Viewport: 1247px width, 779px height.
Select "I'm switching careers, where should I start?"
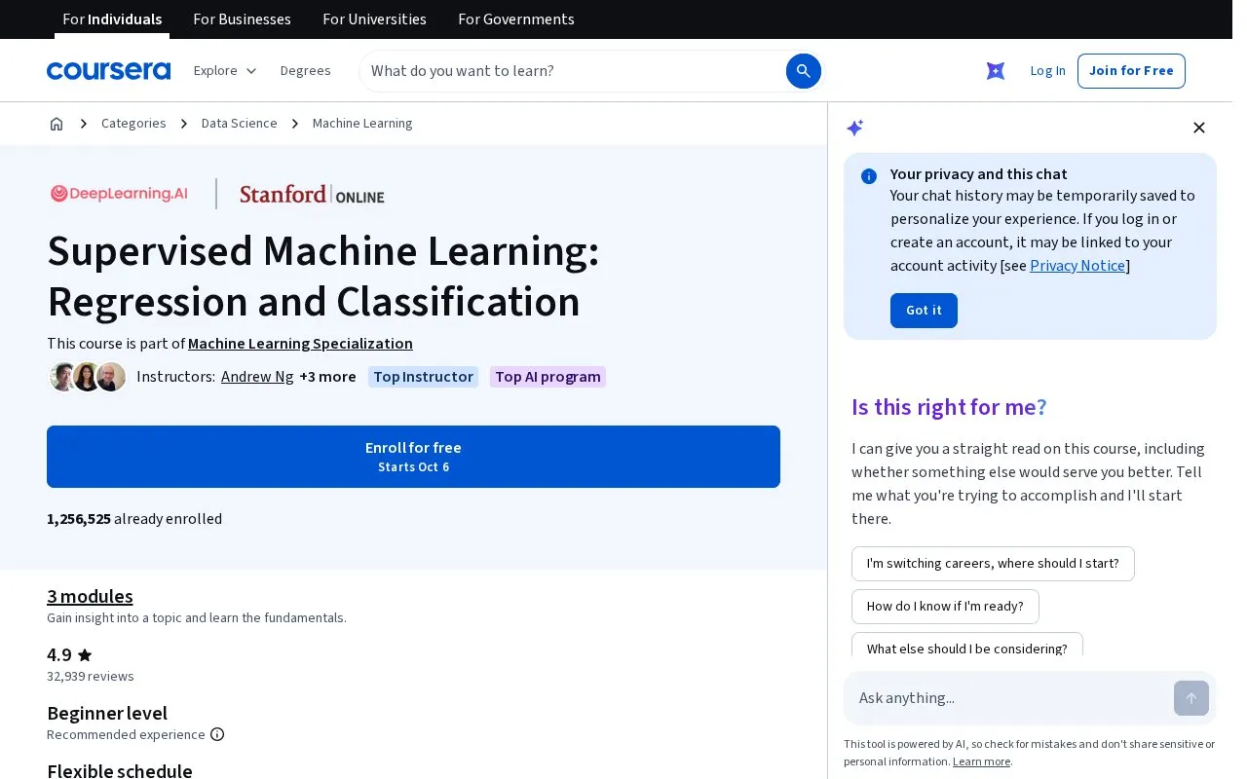tap(993, 564)
